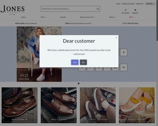This screenshot has height=126, width=158.
Task: Expand Bags & Accessories menu
Action: pos(88,17)
